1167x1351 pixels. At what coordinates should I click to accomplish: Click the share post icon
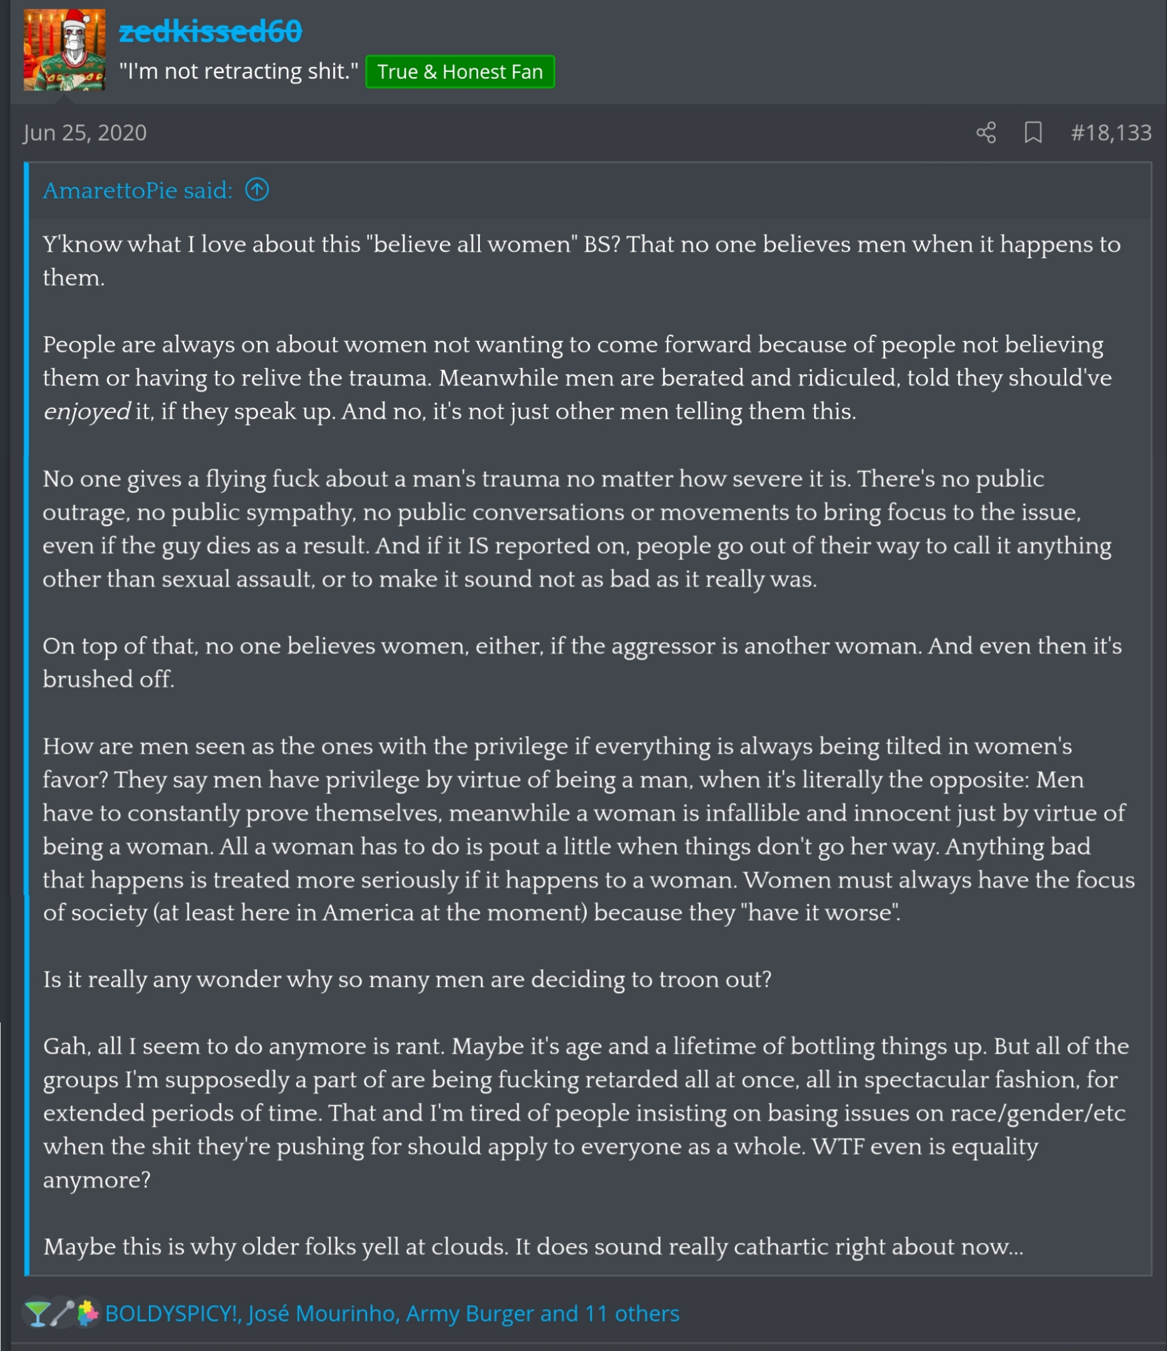point(986,133)
